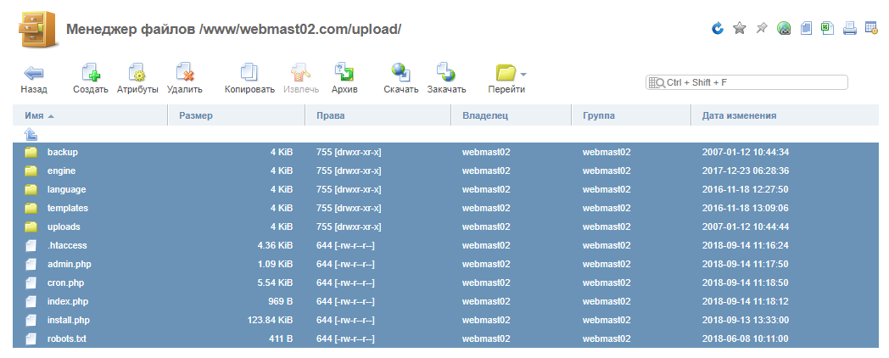Print the file list via printer icon
Screen dimensions: 889x358
pyautogui.click(x=849, y=29)
